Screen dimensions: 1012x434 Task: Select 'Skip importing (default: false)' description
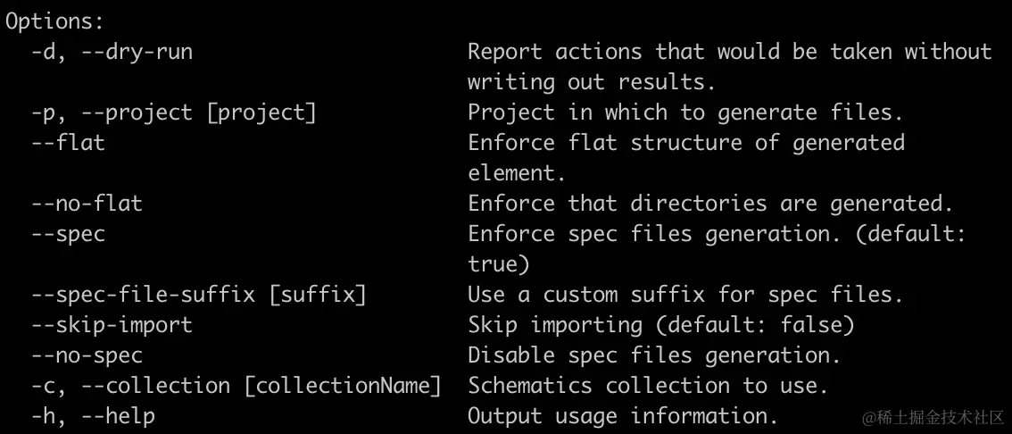[661, 325]
